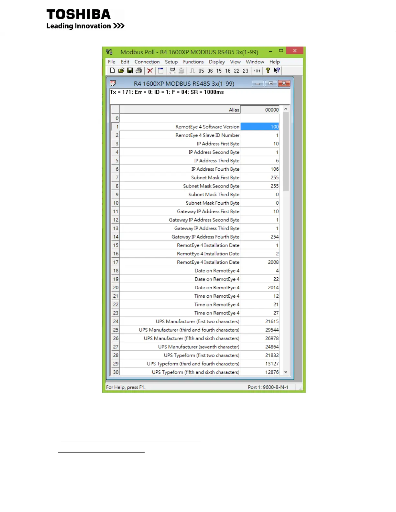This screenshot has width=396, height=512.
Task: Create a new Modbus Poll document
Action: tap(112, 70)
